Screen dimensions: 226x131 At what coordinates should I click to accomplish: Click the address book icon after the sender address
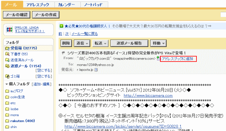tap(159, 59)
